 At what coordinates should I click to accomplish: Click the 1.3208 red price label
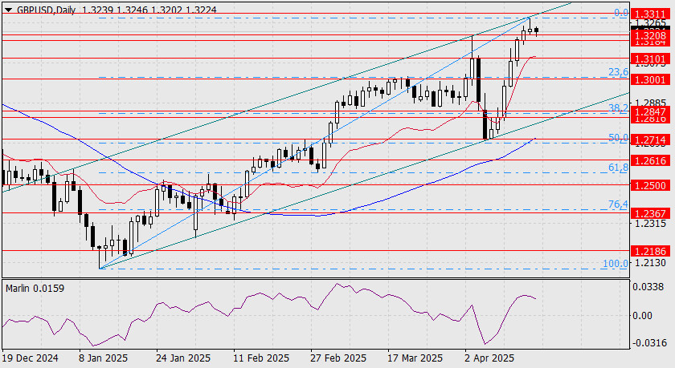pos(650,35)
